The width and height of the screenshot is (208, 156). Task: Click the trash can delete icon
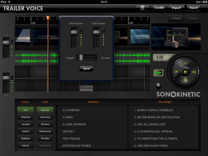[x=142, y=8]
